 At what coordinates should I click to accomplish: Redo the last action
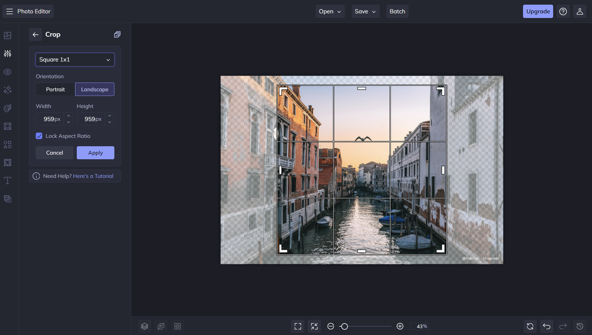pos(563,326)
